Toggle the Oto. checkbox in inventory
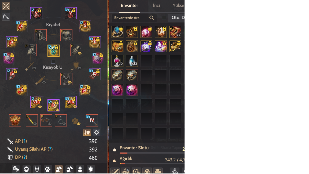The width and height of the screenshot is (309, 174). [164, 18]
